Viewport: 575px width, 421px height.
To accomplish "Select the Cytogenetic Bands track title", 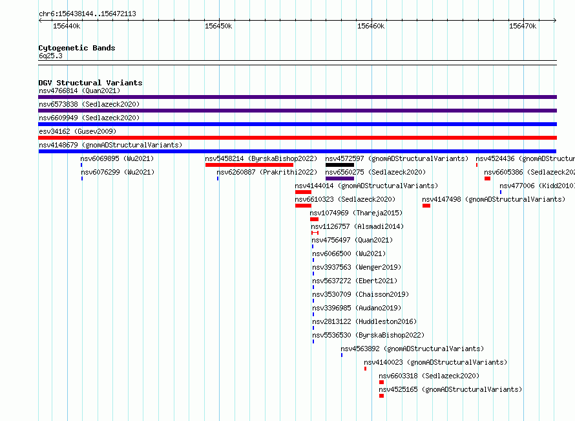I will point(77,48).
